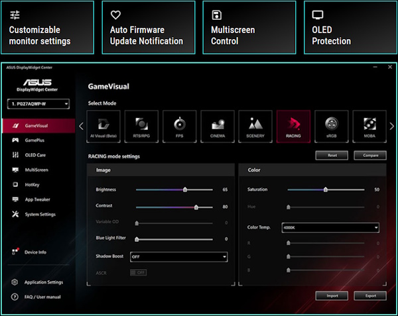This screenshot has width=398, height=316.
Task: Click the FAQ question mark icon
Action: [x=15, y=297]
